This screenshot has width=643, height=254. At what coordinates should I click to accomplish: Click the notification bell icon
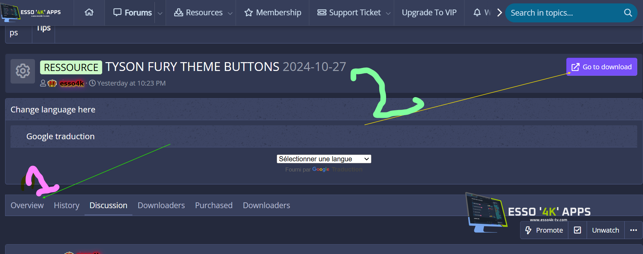[x=477, y=13]
